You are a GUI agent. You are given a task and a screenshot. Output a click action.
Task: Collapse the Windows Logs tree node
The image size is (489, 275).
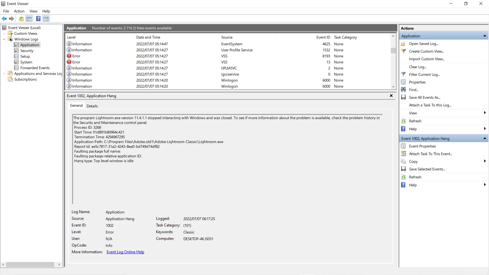4,39
